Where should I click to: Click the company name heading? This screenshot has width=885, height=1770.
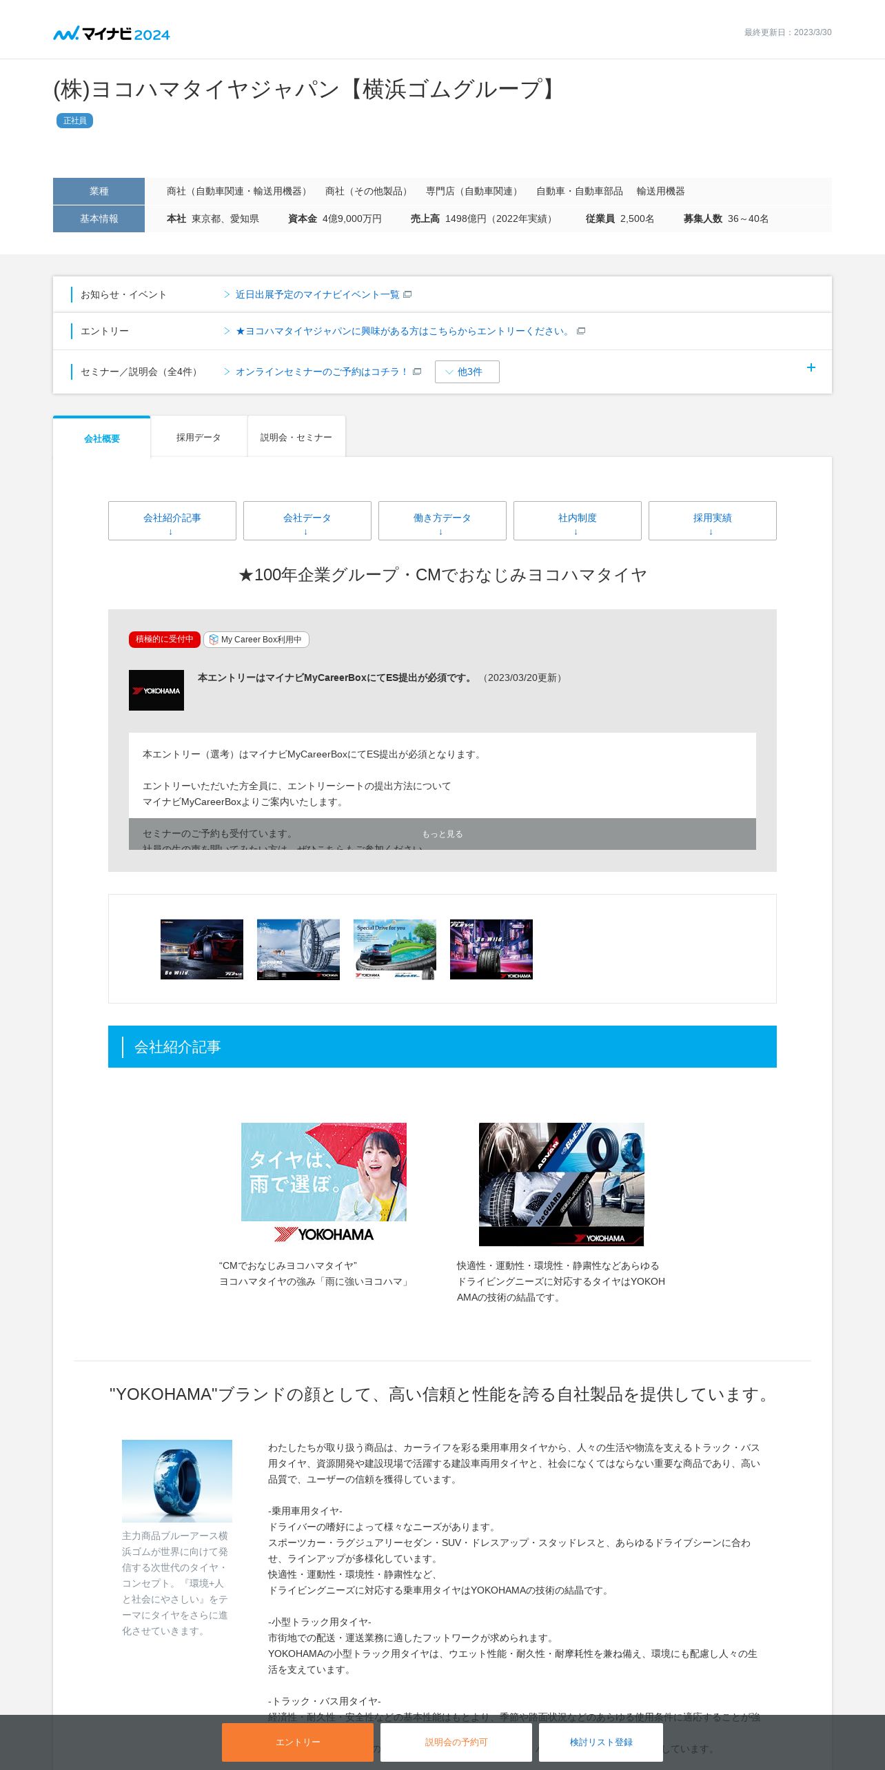[308, 89]
